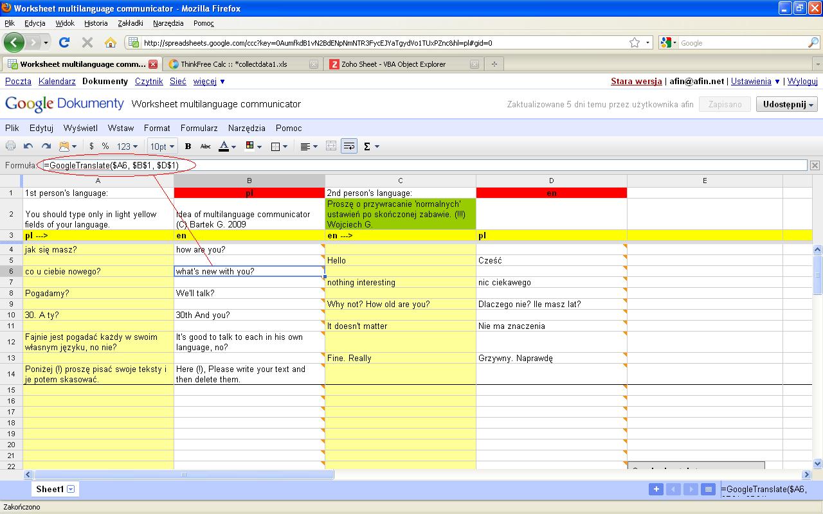This screenshot has width=823, height=514.
Task: Toggle wrap text button
Action: click(349, 146)
